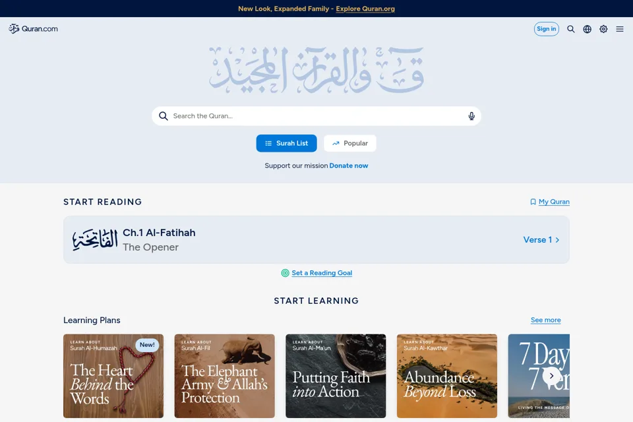Open the hamburger navigation menu
633x422 pixels.
[x=620, y=29]
